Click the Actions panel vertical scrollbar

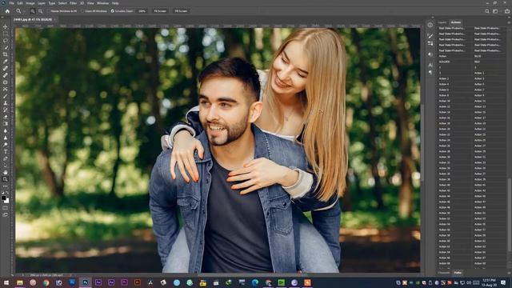510,215
